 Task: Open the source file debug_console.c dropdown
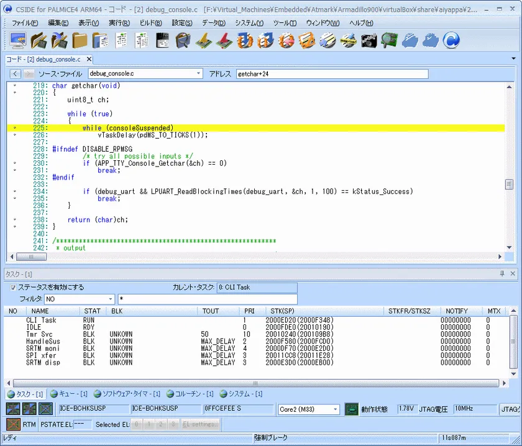point(199,74)
